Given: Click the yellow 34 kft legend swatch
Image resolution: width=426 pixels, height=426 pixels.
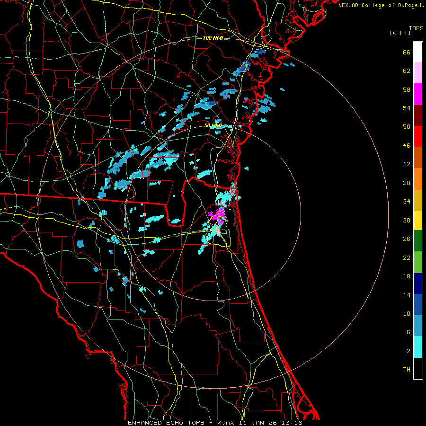Looking at the screenshot, I should pos(418,221).
